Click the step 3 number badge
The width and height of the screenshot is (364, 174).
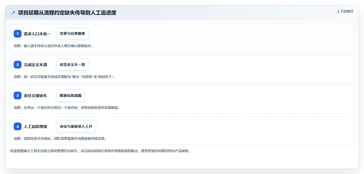18,95
